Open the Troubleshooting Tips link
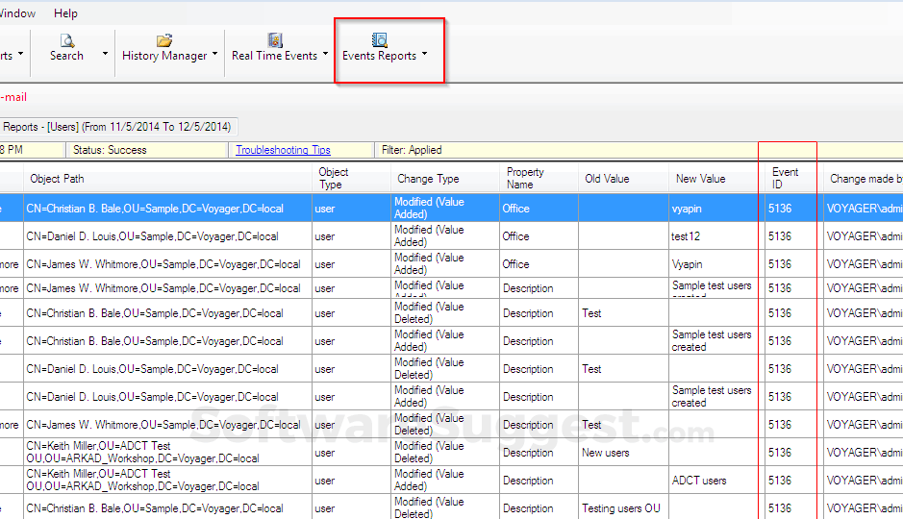Screen dimensions: 903x519 [x=283, y=150]
